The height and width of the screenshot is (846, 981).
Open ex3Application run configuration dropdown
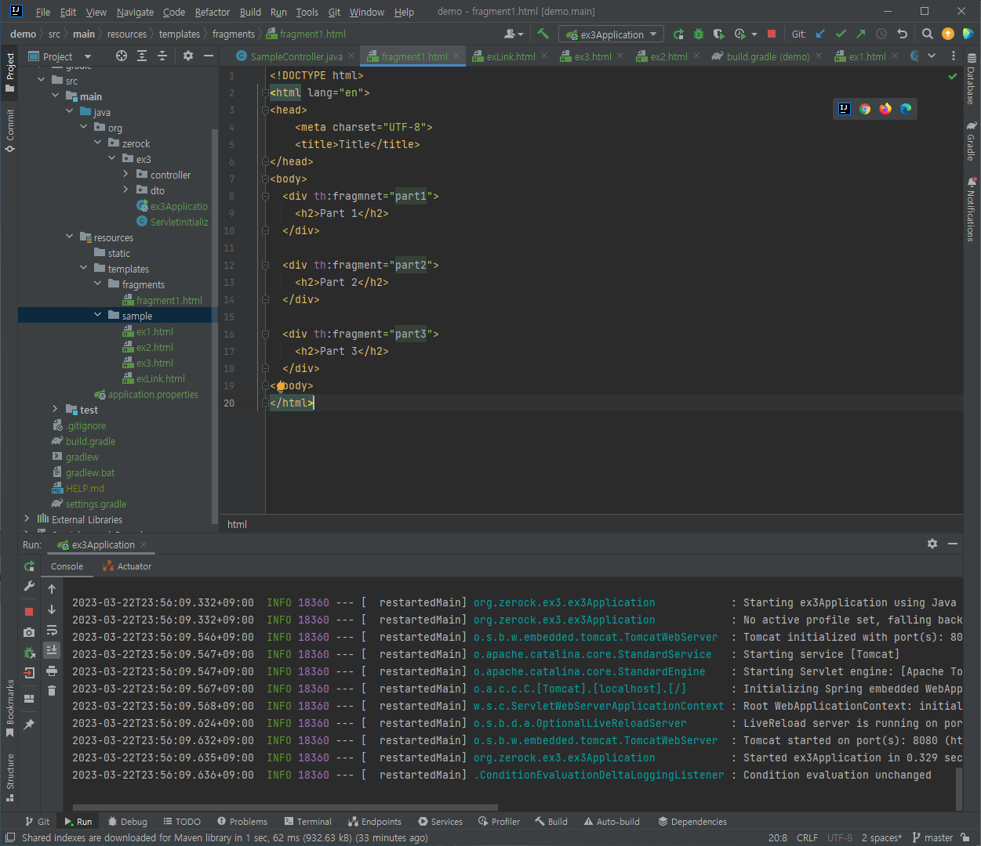pos(611,34)
